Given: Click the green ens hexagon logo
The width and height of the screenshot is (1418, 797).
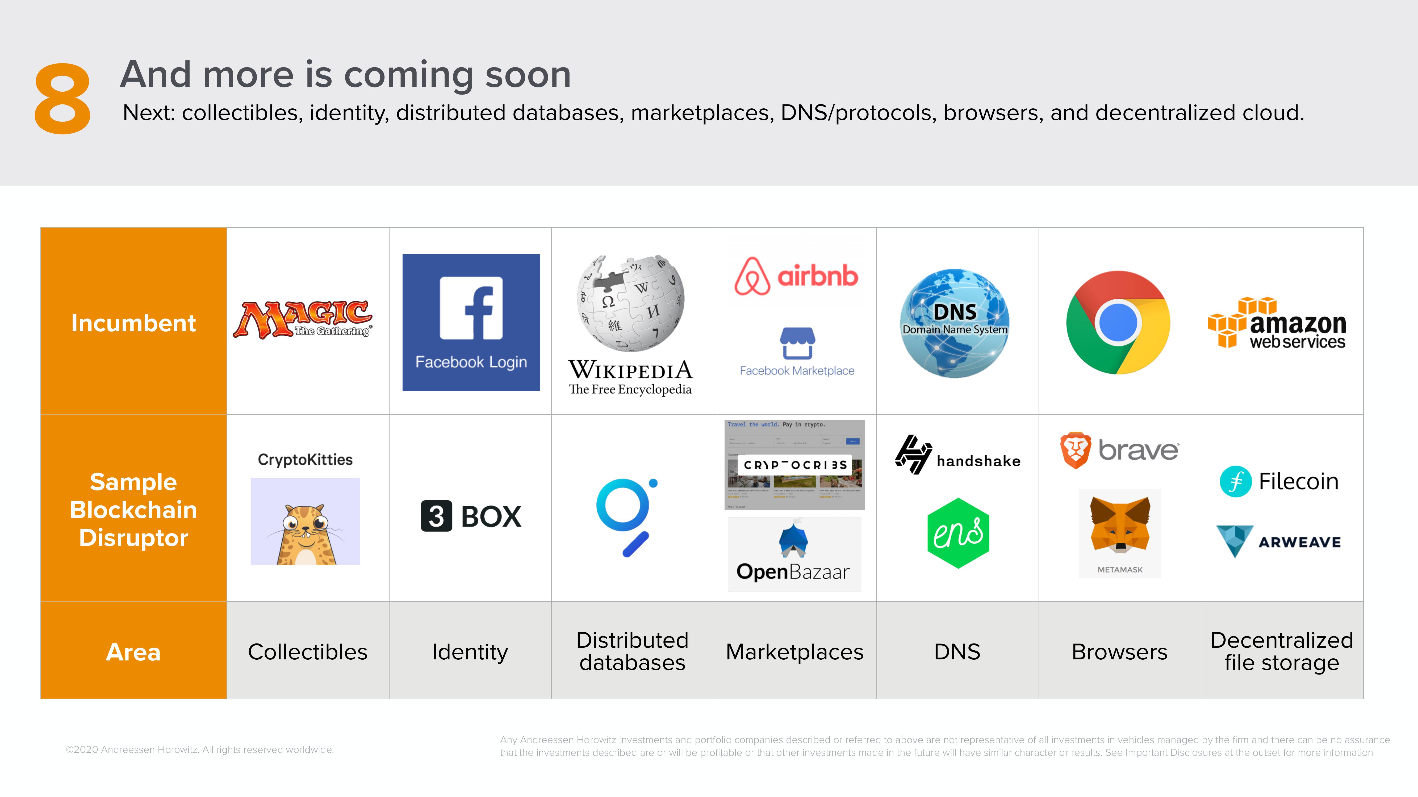Looking at the screenshot, I should (x=958, y=533).
